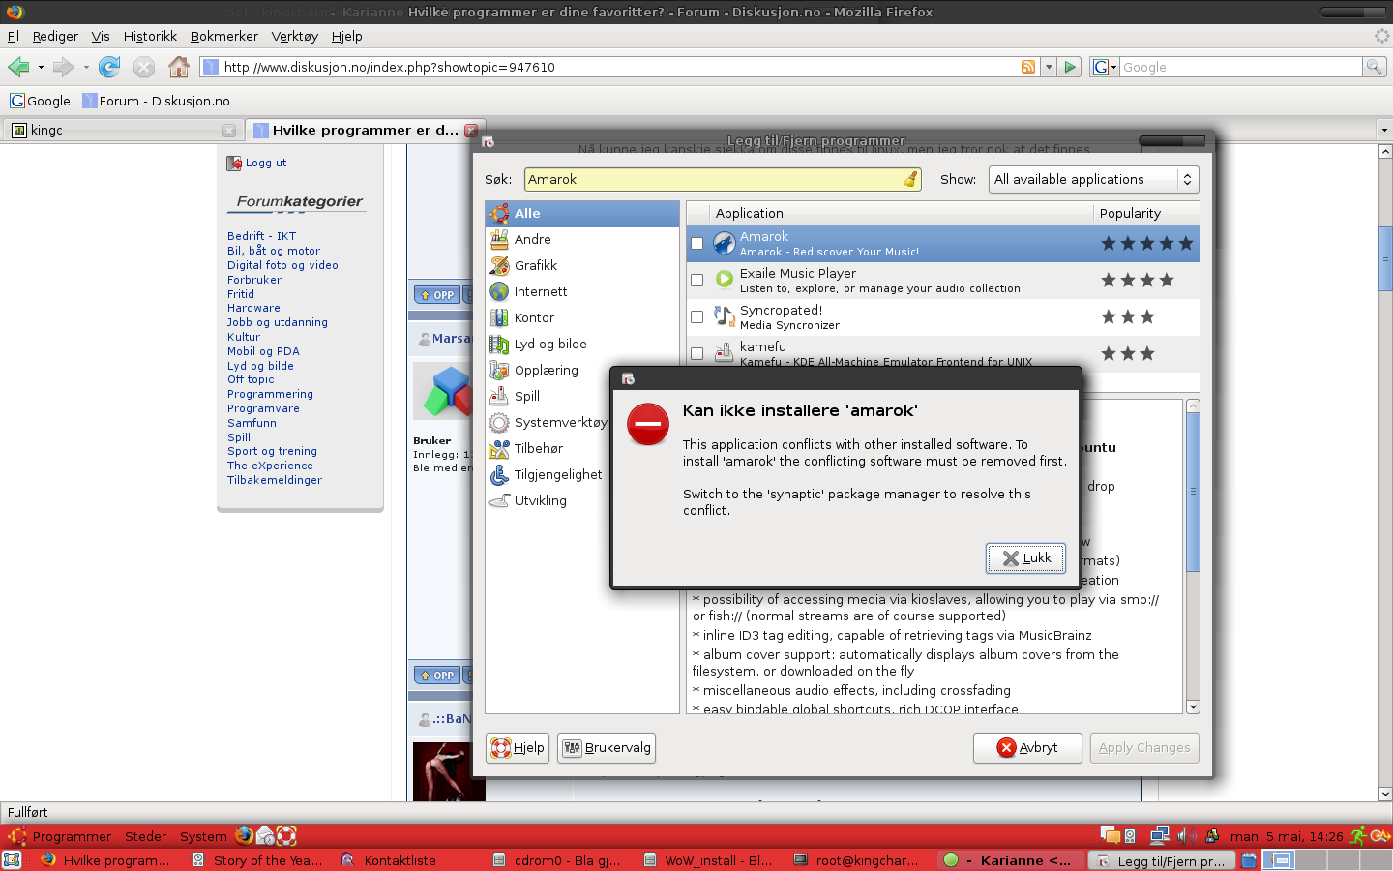This screenshot has height=871, width=1393.
Task: Select the Spill category icon
Action: [x=499, y=397]
